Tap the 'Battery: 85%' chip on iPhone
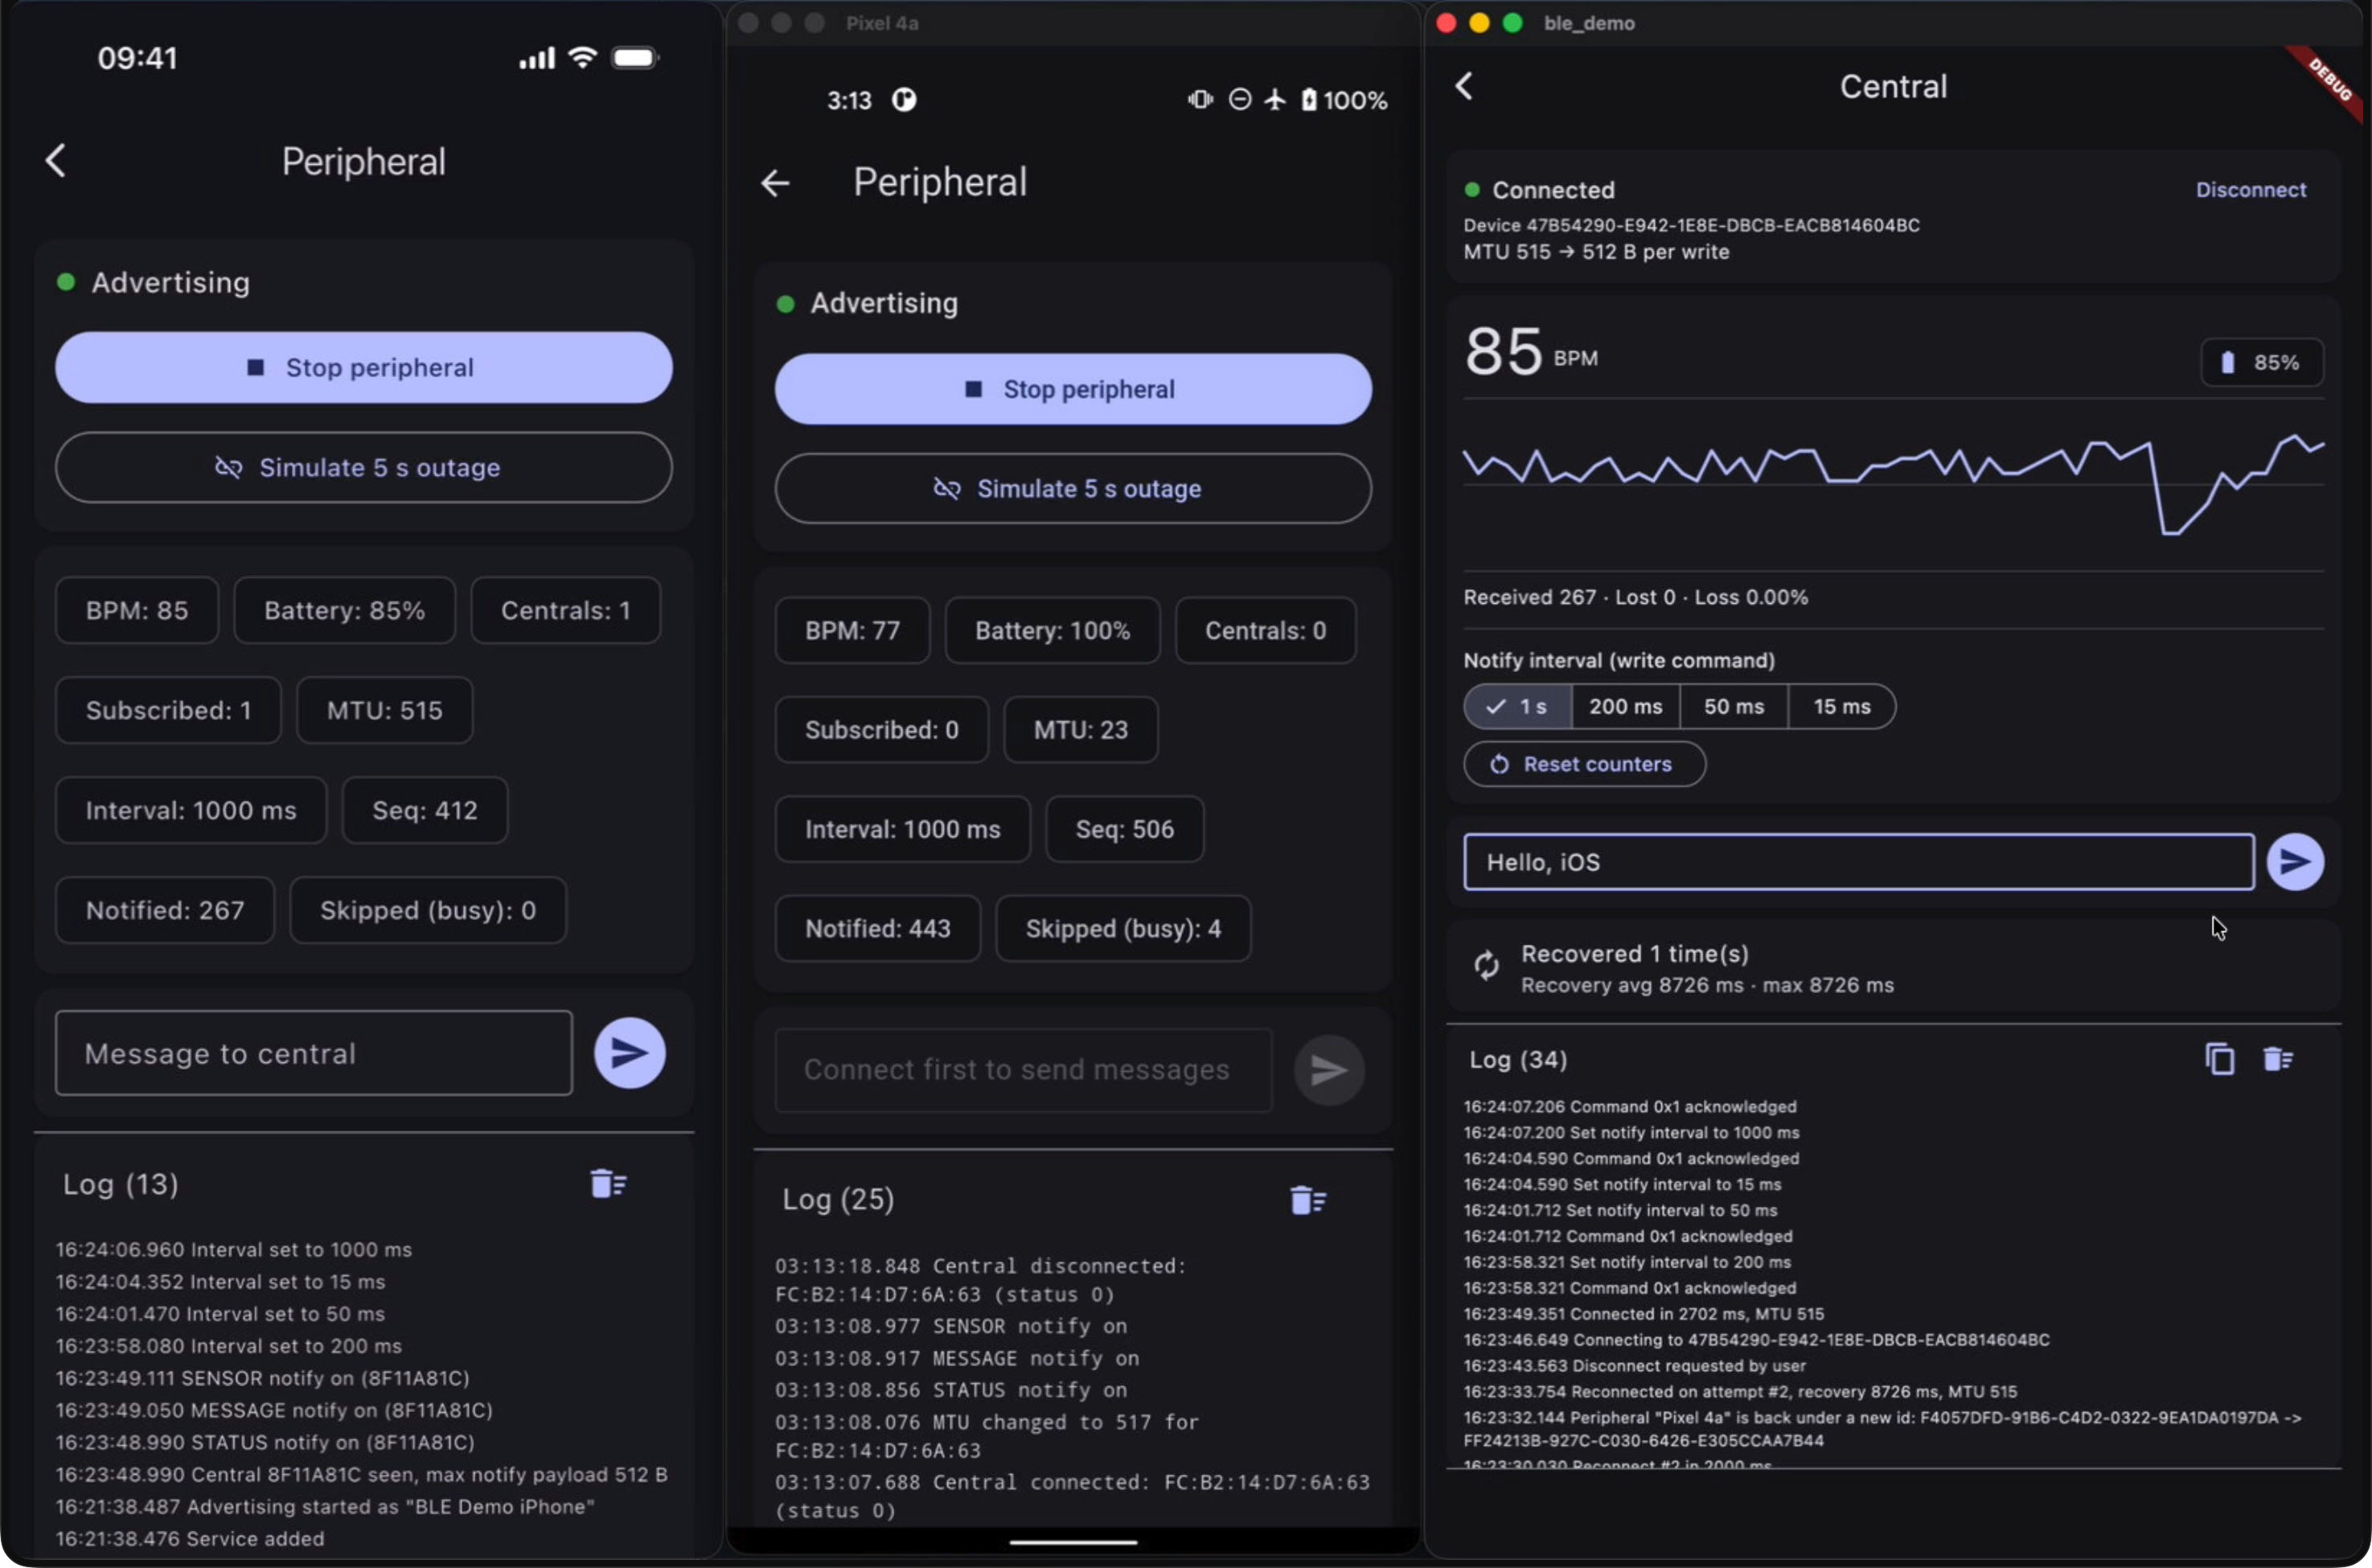This screenshot has width=2372, height=1568. point(345,611)
